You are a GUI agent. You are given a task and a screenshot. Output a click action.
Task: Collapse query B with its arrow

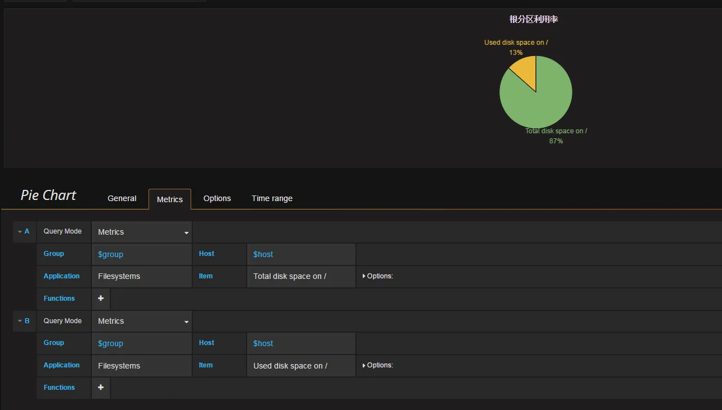pos(20,321)
